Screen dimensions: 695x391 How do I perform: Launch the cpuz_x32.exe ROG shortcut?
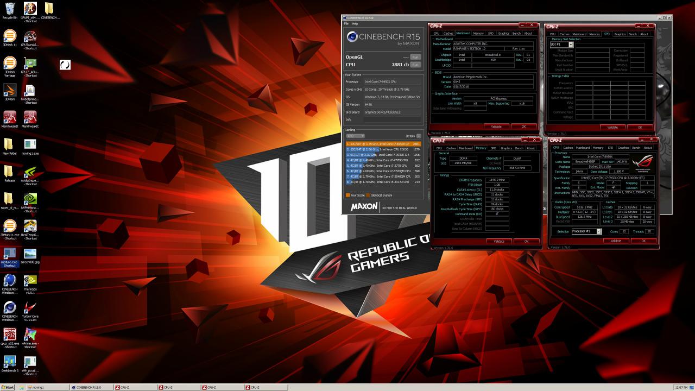click(x=9, y=338)
